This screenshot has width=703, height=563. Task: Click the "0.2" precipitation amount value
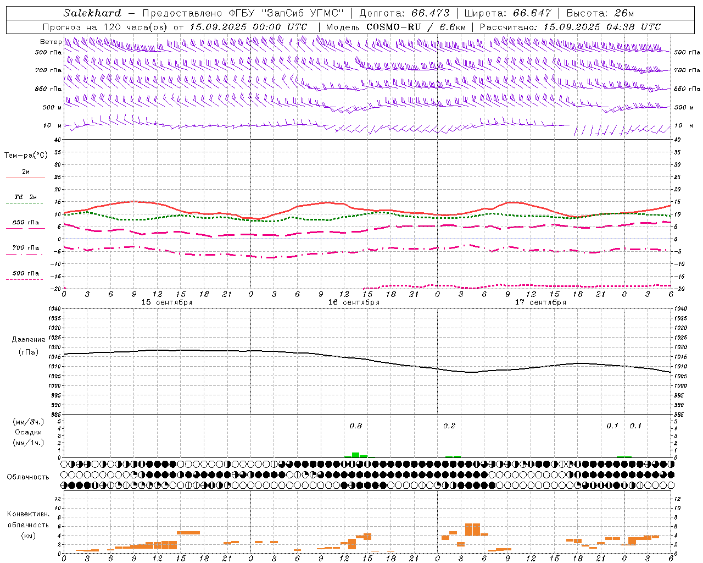pyautogui.click(x=449, y=426)
